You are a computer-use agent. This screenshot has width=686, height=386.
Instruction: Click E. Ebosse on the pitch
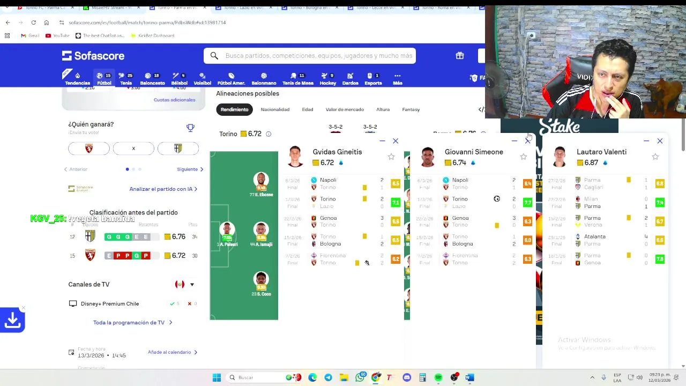click(x=261, y=184)
